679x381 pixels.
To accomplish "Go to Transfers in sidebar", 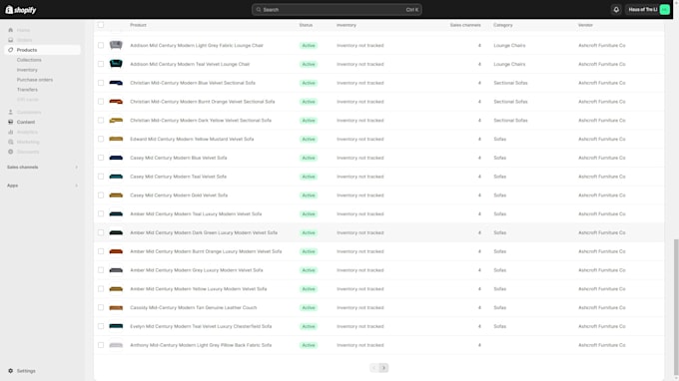I will tap(27, 90).
